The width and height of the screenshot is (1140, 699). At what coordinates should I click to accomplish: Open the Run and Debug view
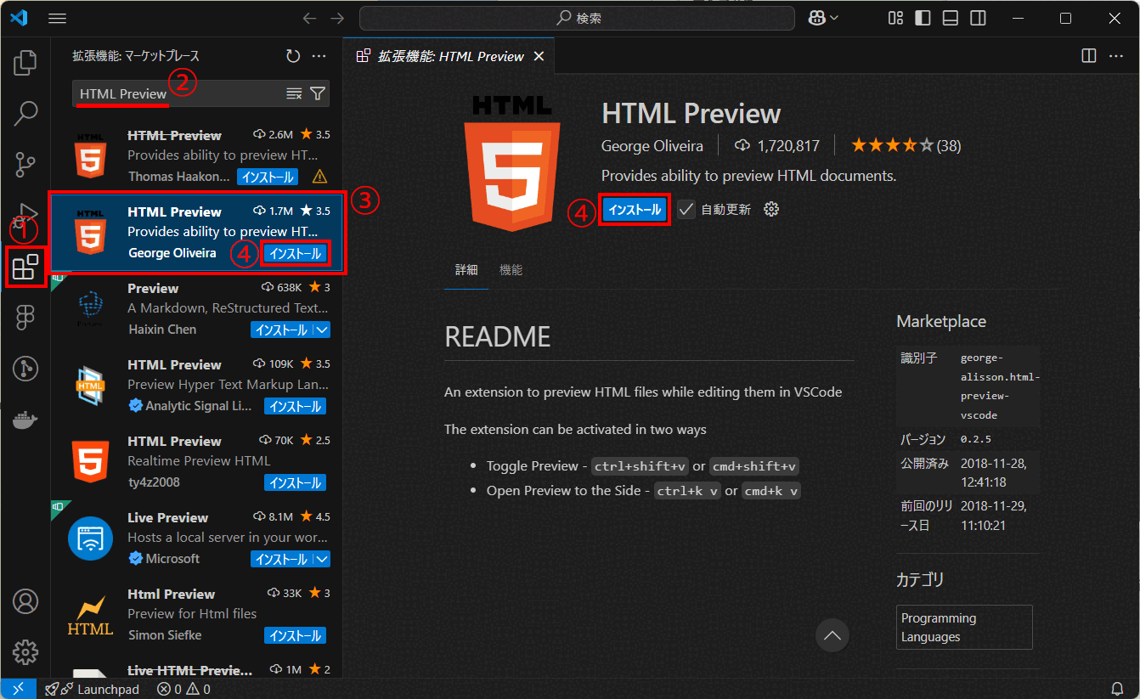pos(25,214)
